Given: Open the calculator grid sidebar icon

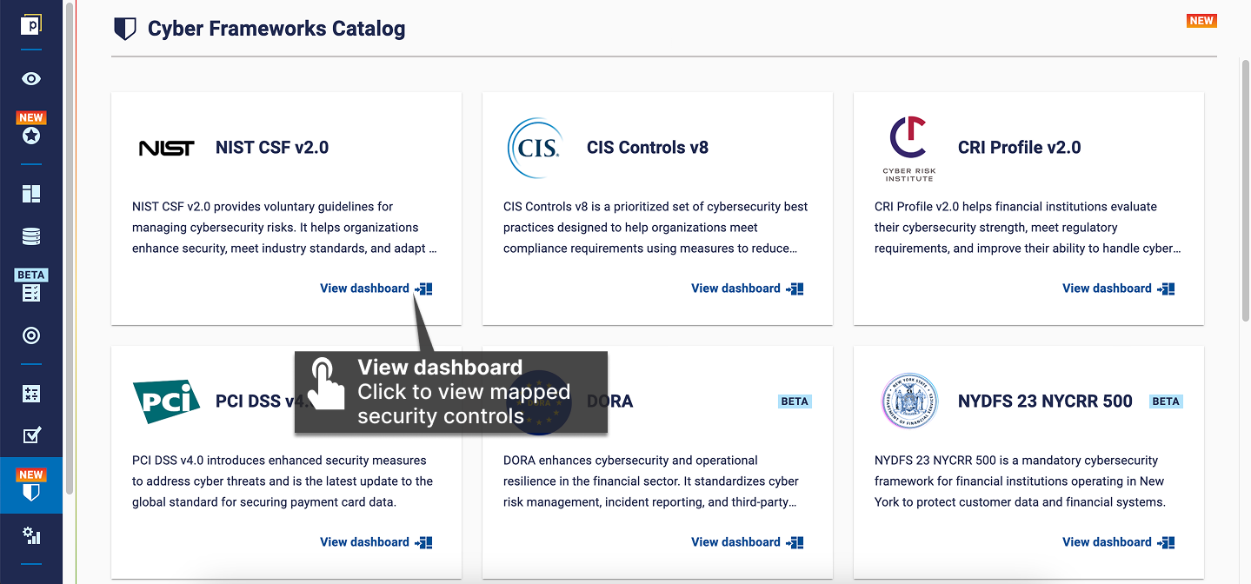Looking at the screenshot, I should coord(31,394).
